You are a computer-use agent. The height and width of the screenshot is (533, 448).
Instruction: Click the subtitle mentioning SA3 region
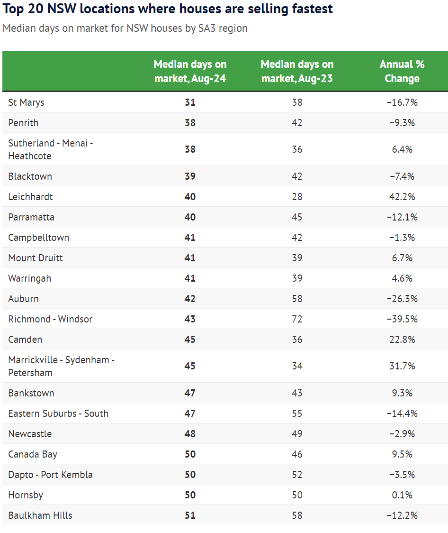click(x=125, y=28)
